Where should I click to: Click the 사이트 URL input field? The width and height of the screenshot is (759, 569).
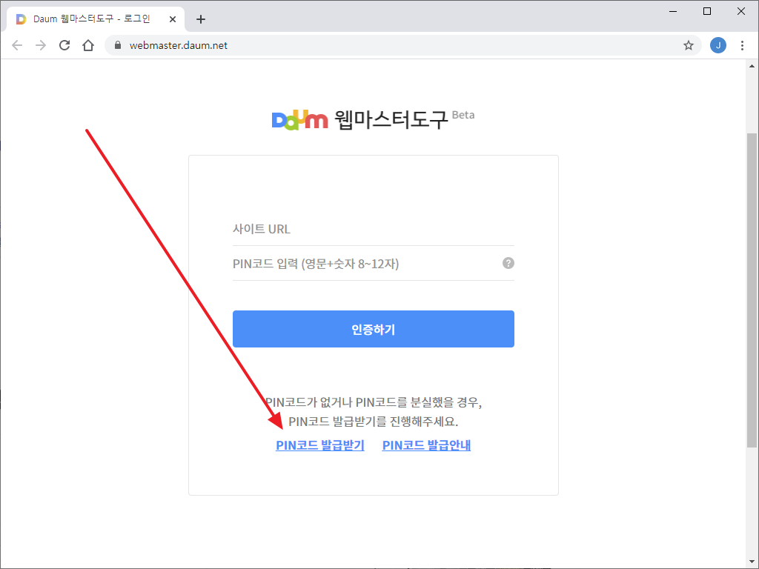tap(374, 229)
